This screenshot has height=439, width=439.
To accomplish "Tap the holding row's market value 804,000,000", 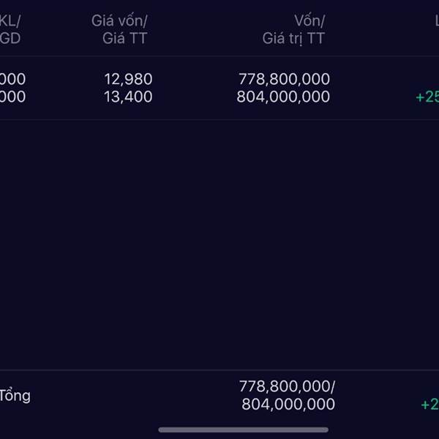I will coord(283,97).
